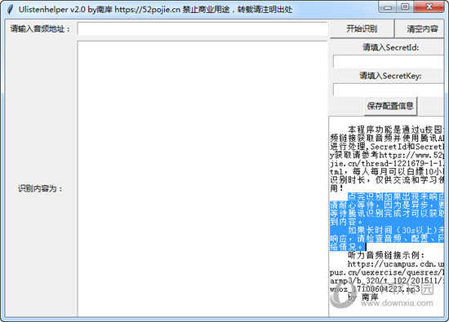Screen dimensions: 449x322
Task: Click the window title text Ulistenhelper v2.0
Action: pos(52,10)
